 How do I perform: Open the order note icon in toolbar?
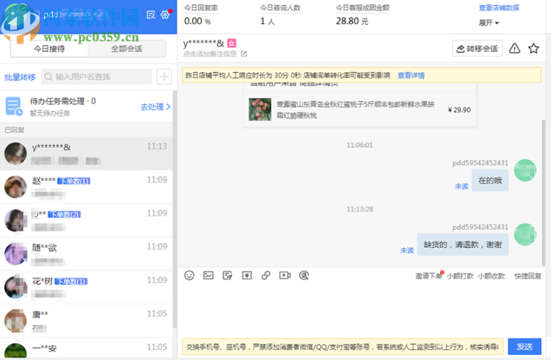click(x=228, y=275)
